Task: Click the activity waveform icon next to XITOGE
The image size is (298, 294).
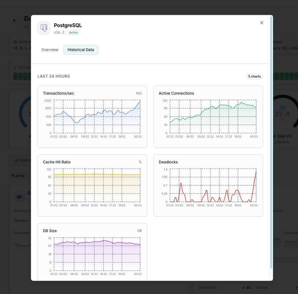Action: pos(15,67)
